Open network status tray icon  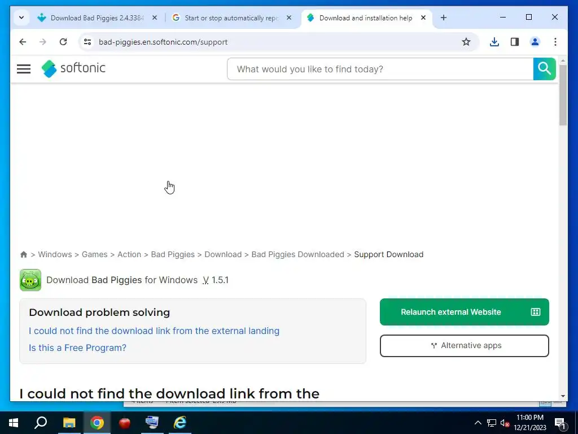click(492, 423)
